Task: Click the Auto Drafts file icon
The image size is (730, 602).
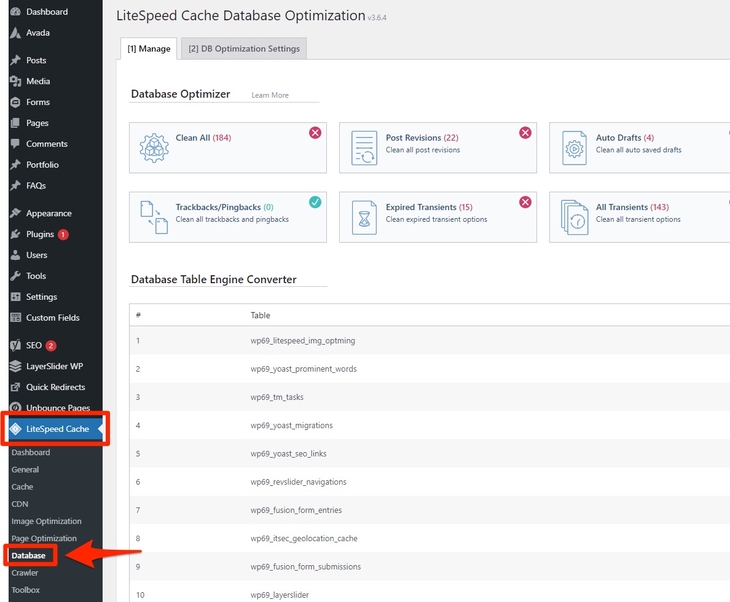Action: 574,148
